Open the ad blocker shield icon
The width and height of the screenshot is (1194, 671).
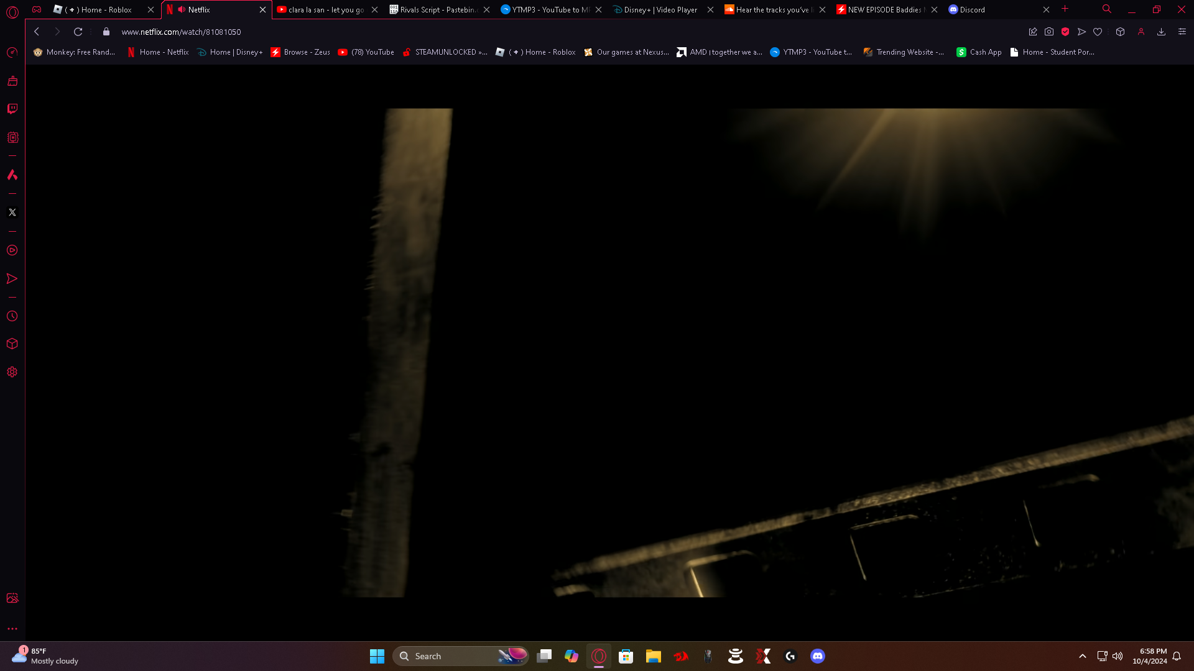pyautogui.click(x=1065, y=32)
